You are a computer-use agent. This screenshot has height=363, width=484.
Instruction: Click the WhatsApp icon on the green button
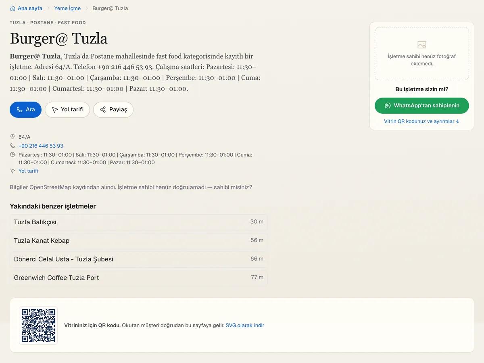click(x=388, y=105)
